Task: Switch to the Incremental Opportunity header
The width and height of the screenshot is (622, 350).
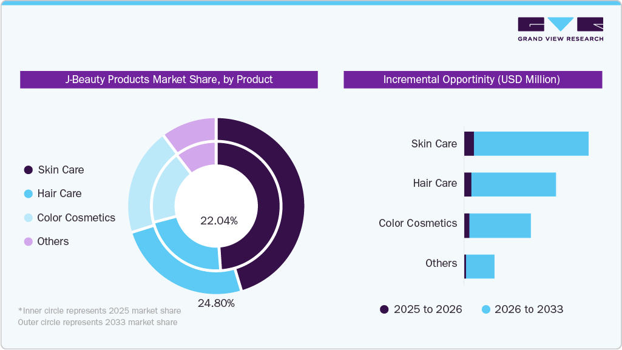Action: tap(472, 79)
